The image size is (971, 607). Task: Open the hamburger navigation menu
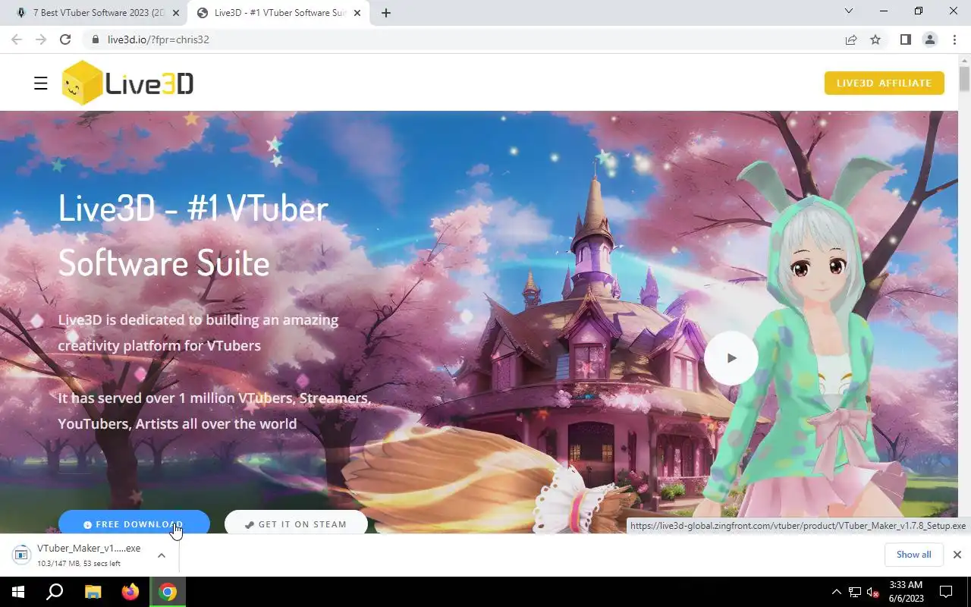[41, 83]
